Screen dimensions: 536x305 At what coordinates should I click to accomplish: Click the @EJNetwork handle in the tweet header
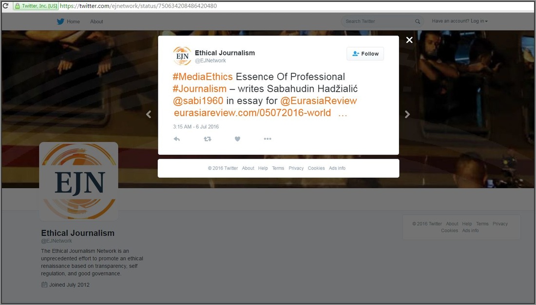coord(211,61)
